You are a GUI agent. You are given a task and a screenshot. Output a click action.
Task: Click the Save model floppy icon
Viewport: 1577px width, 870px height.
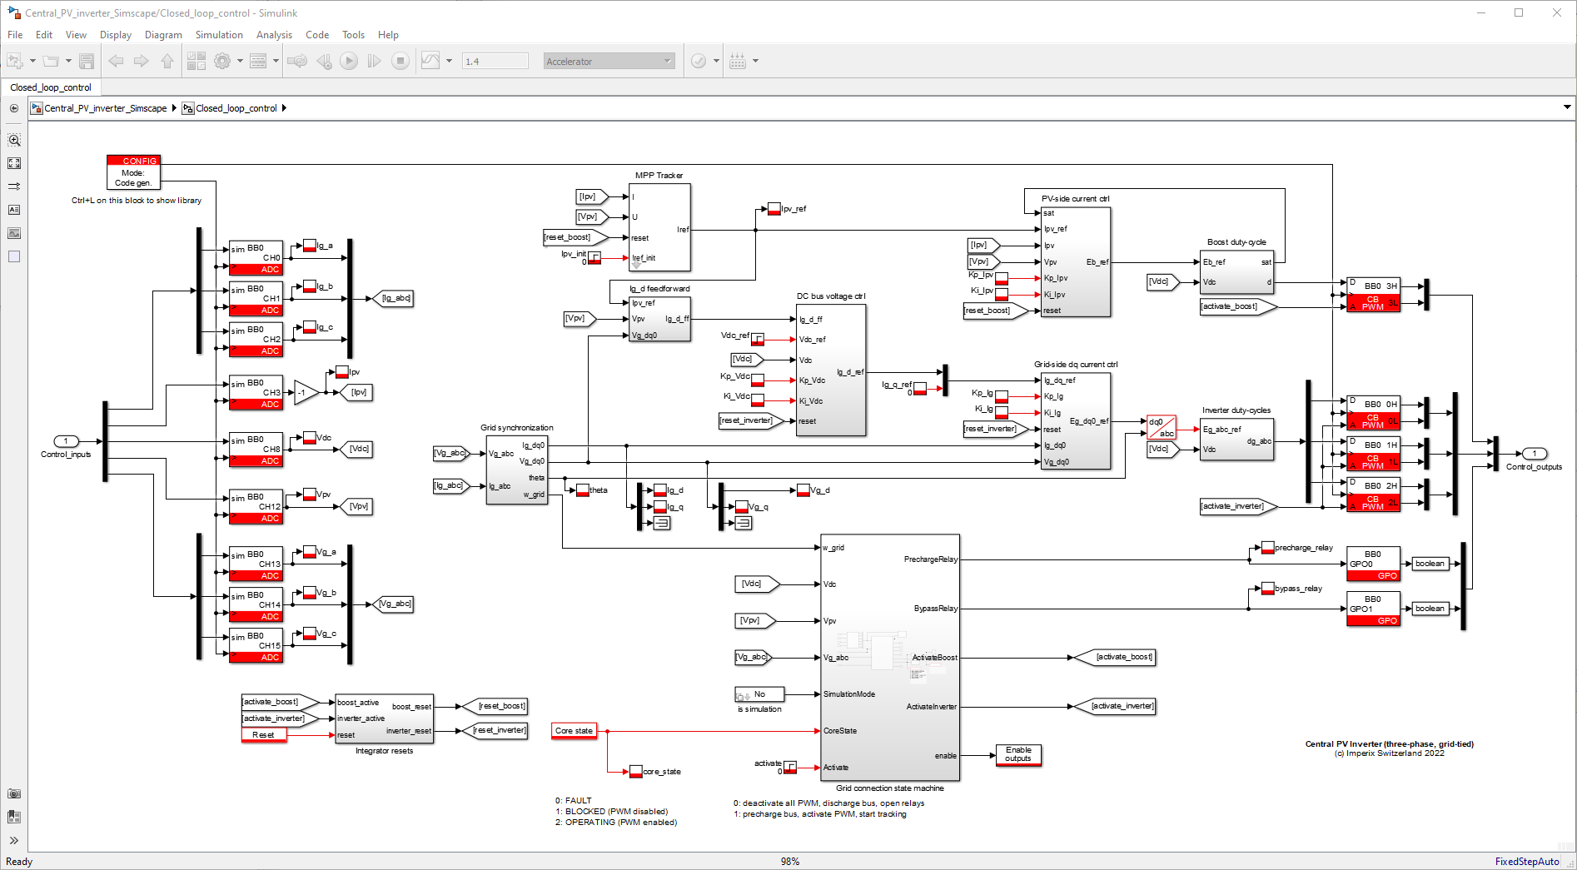87,61
